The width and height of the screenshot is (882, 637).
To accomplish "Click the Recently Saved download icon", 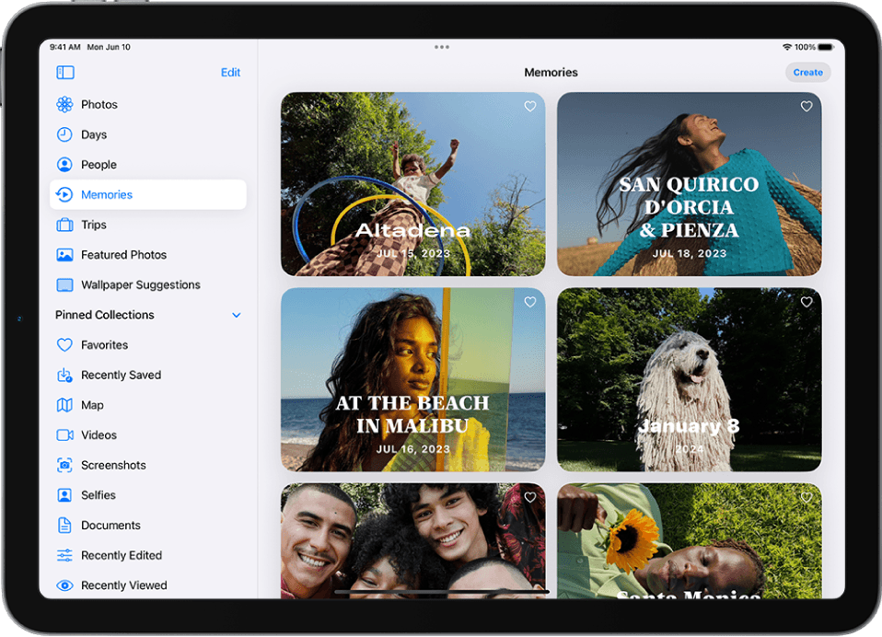I will (64, 375).
